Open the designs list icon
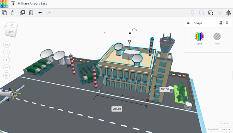This screenshot has width=233, height=133. pyautogui.click(x=13, y=4)
